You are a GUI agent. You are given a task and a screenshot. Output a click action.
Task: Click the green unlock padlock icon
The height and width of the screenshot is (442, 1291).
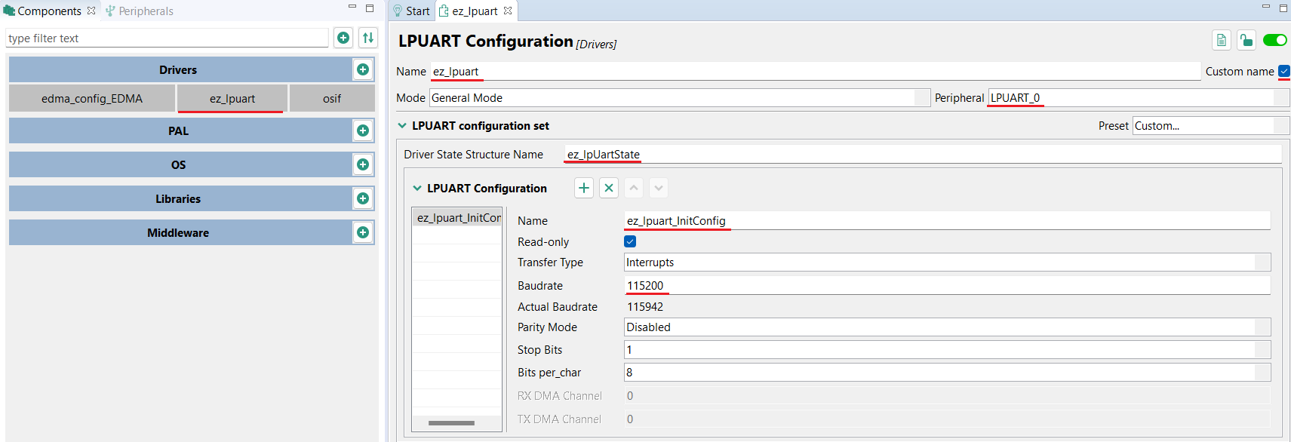click(x=1246, y=40)
